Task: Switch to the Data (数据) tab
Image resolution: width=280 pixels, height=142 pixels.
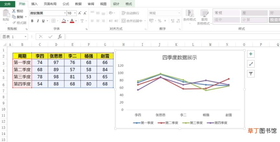Action: coord(78,4)
